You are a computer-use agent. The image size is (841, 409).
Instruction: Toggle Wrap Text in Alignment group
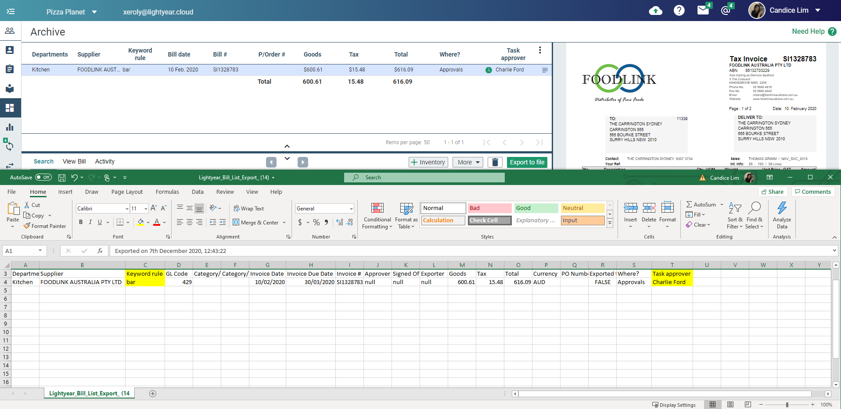coord(248,209)
